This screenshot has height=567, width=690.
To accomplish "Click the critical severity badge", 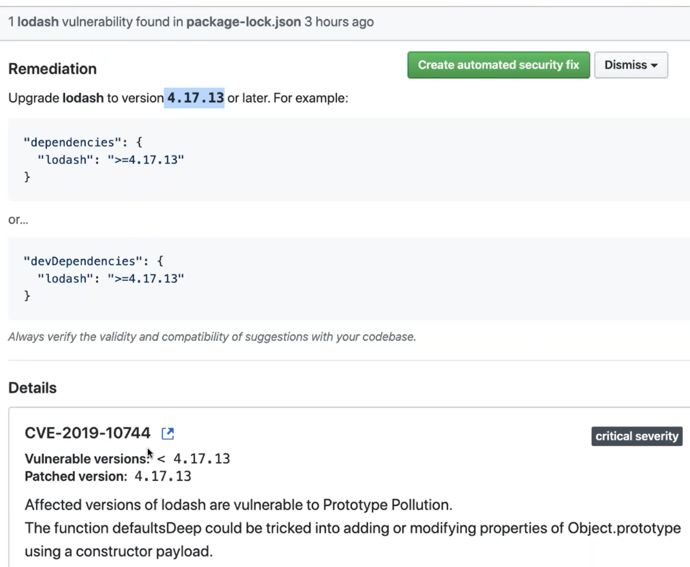I will (x=637, y=437).
